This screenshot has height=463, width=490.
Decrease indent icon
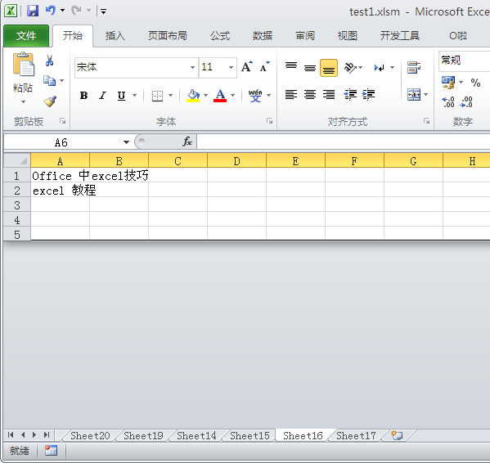click(x=350, y=94)
